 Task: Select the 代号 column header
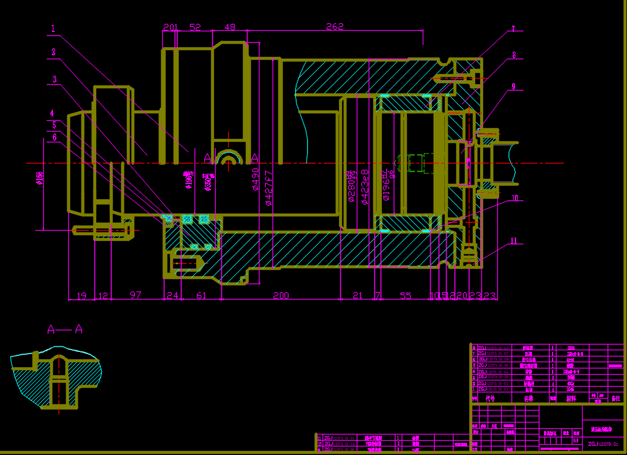[490, 399]
